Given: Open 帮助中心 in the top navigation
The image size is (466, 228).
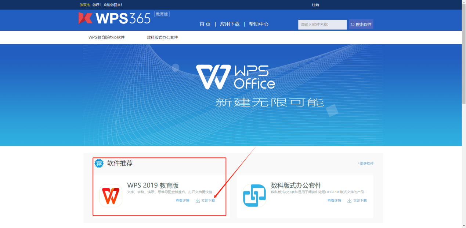Looking at the screenshot, I should click(259, 24).
